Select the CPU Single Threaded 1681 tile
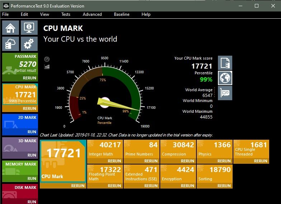The height and width of the screenshot is (204, 281). coord(251,149)
